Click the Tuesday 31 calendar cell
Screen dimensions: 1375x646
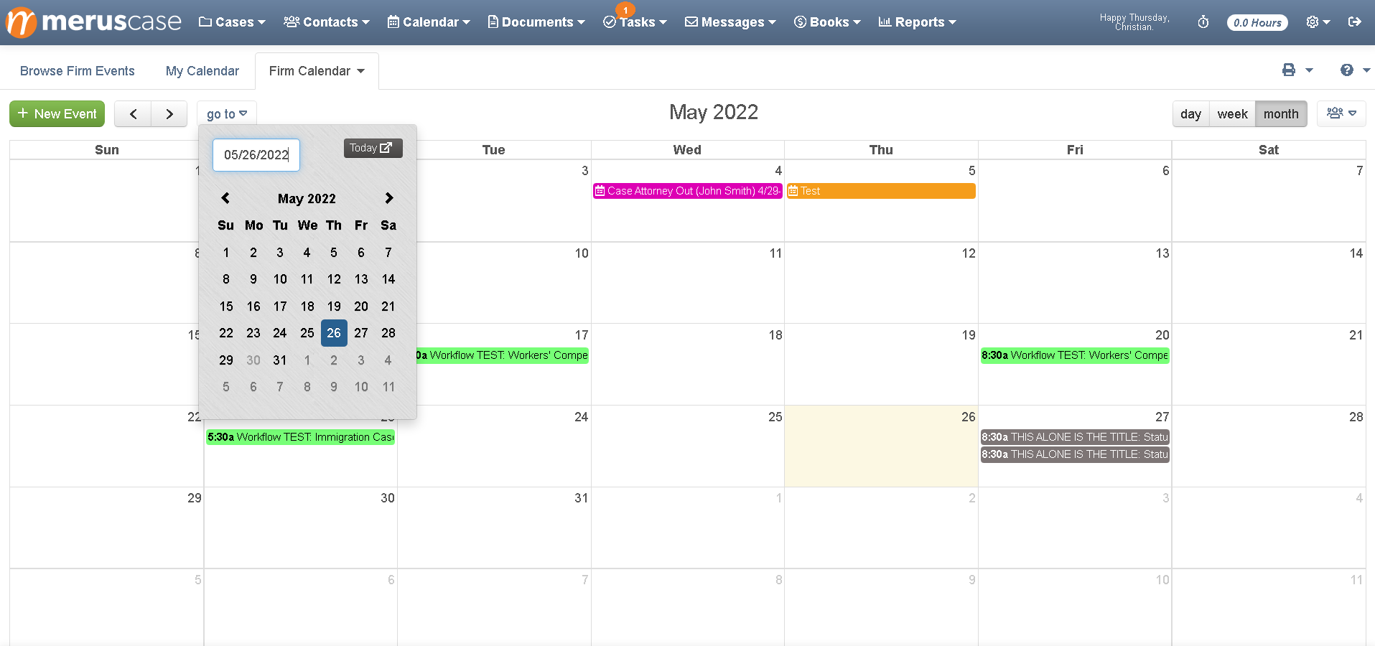(x=494, y=528)
